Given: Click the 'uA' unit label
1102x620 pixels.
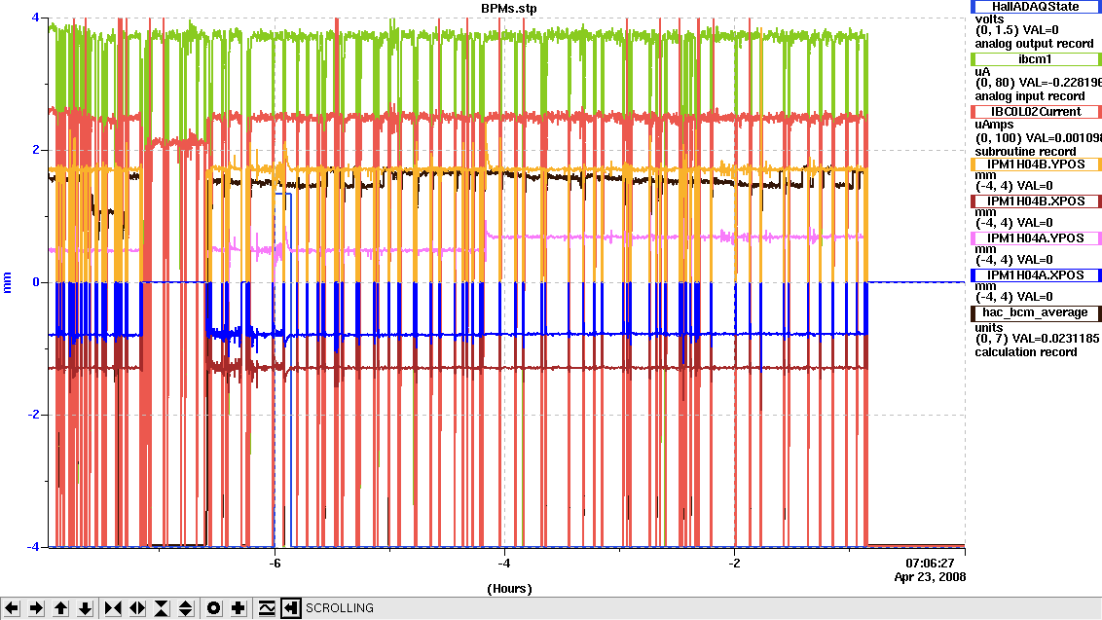Looking at the screenshot, I should click(982, 72).
